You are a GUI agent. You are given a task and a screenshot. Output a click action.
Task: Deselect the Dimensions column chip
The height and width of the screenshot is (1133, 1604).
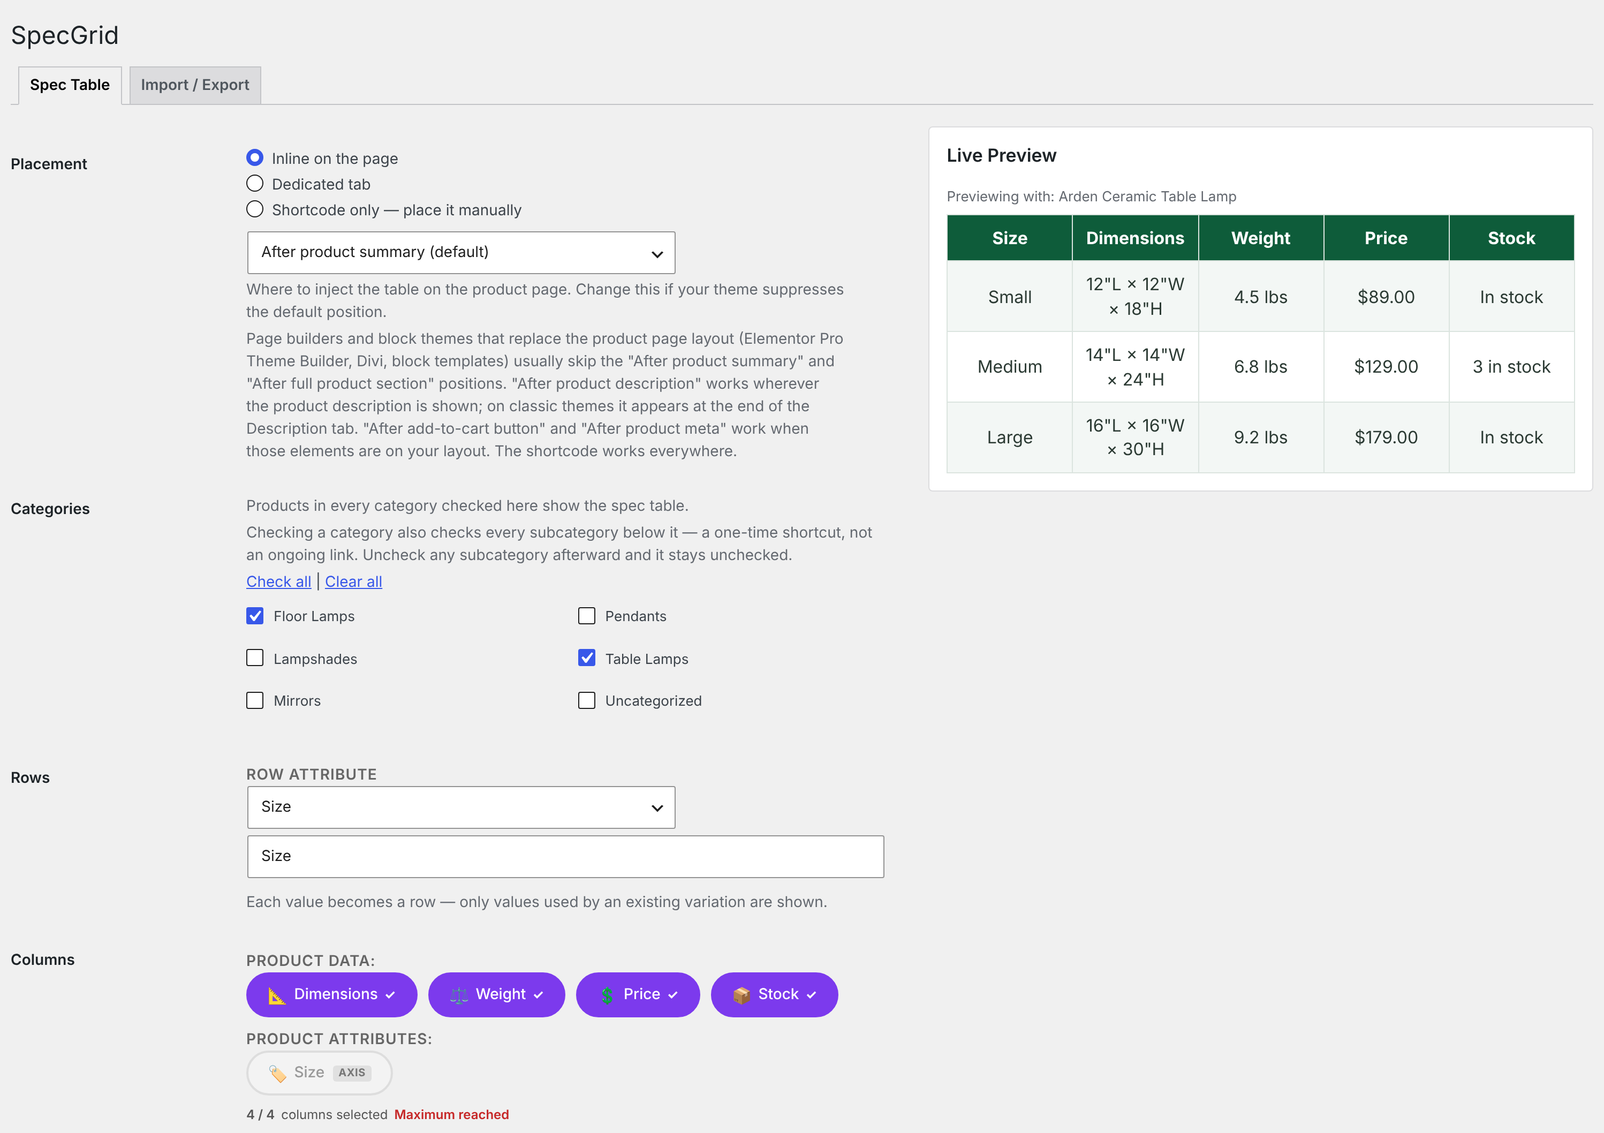point(332,995)
